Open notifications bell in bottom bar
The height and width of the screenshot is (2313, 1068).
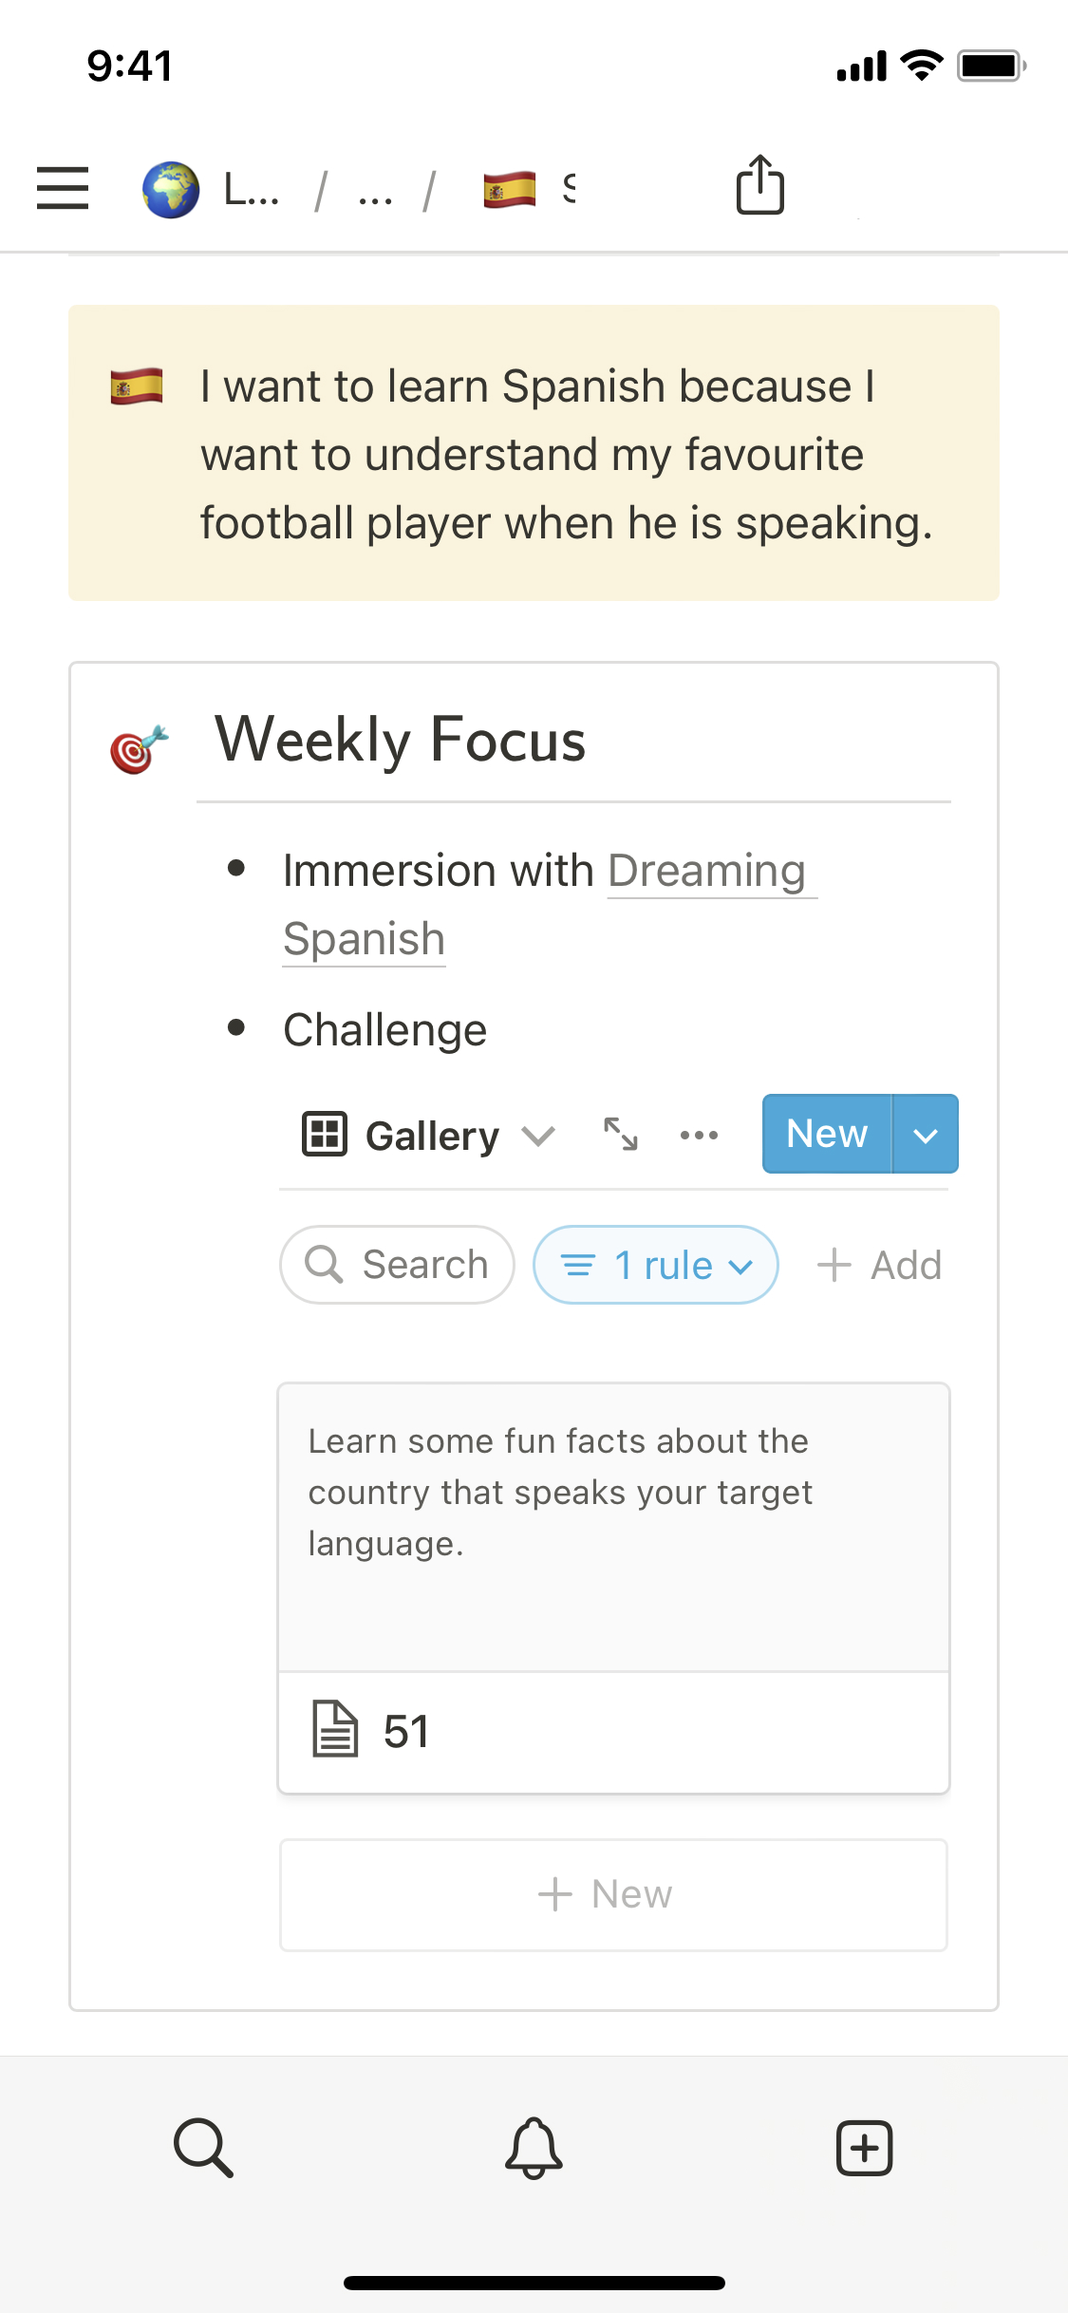coord(534,2147)
